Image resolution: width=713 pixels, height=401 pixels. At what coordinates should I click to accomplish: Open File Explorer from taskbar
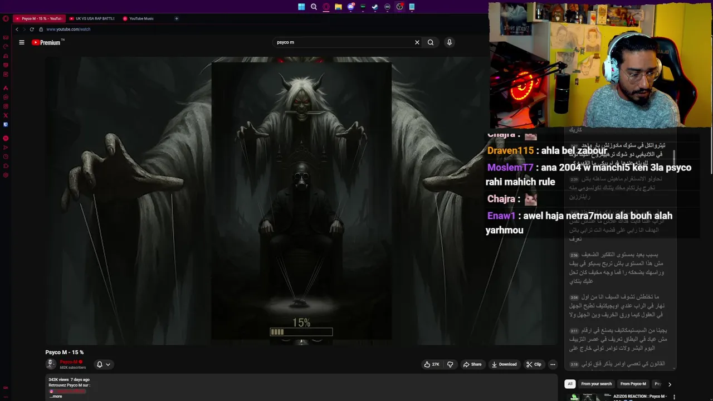[x=338, y=7]
